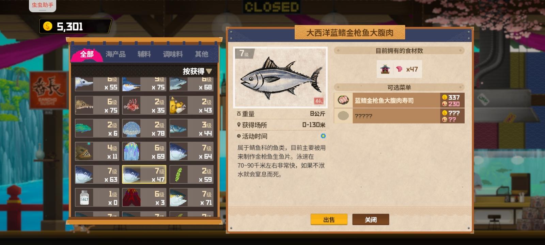Select the jellyfish ingredient x78
This screenshot has width=545, height=245.
144,128
